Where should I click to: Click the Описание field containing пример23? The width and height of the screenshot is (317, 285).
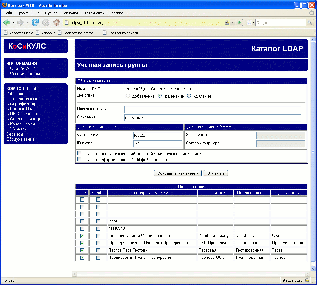coord(213,118)
